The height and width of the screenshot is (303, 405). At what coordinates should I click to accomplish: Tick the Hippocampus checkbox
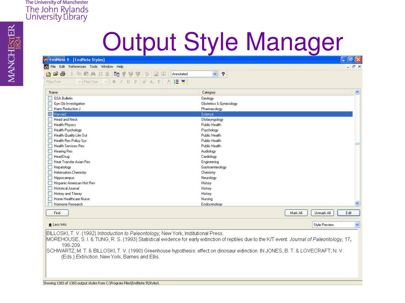pyautogui.click(x=50, y=178)
